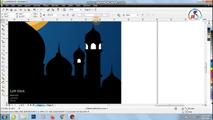The height and width of the screenshot is (120, 213).
Task: Click the Export icon
Action: tap(53, 10)
